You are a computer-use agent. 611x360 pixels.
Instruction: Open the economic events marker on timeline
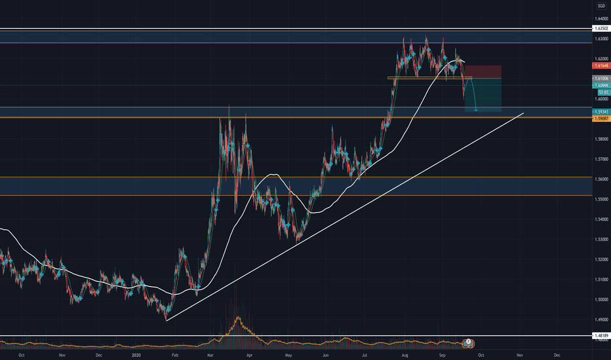468,343
